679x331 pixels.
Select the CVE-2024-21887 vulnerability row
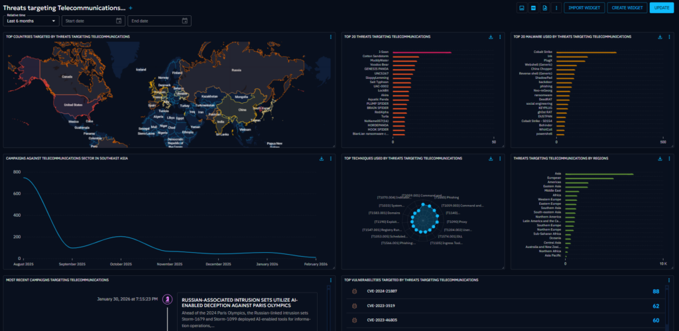click(507, 292)
